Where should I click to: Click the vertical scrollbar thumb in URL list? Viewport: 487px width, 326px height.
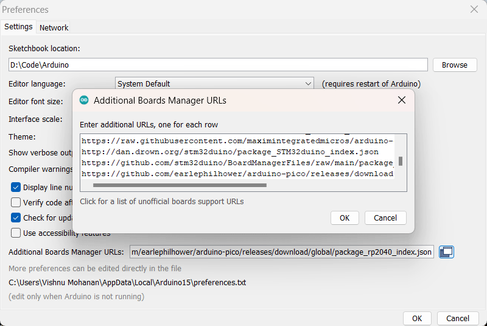click(x=401, y=161)
